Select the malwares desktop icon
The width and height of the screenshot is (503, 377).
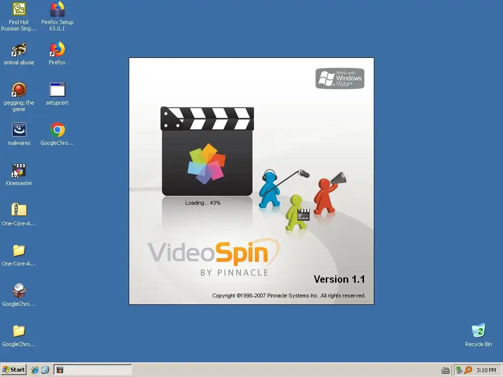click(19, 134)
